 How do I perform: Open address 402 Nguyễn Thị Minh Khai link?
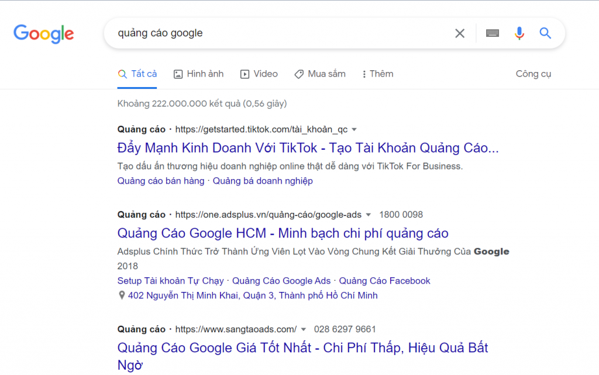pos(253,295)
